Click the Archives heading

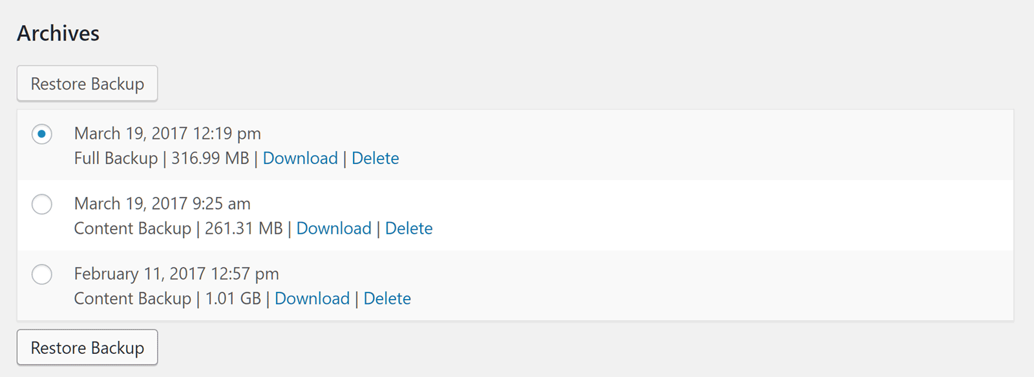click(58, 34)
